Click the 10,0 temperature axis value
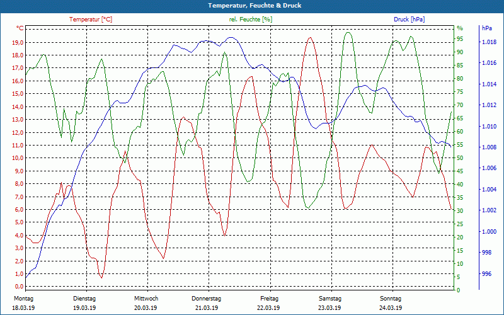This screenshot has height=315, width=504. tap(18, 158)
